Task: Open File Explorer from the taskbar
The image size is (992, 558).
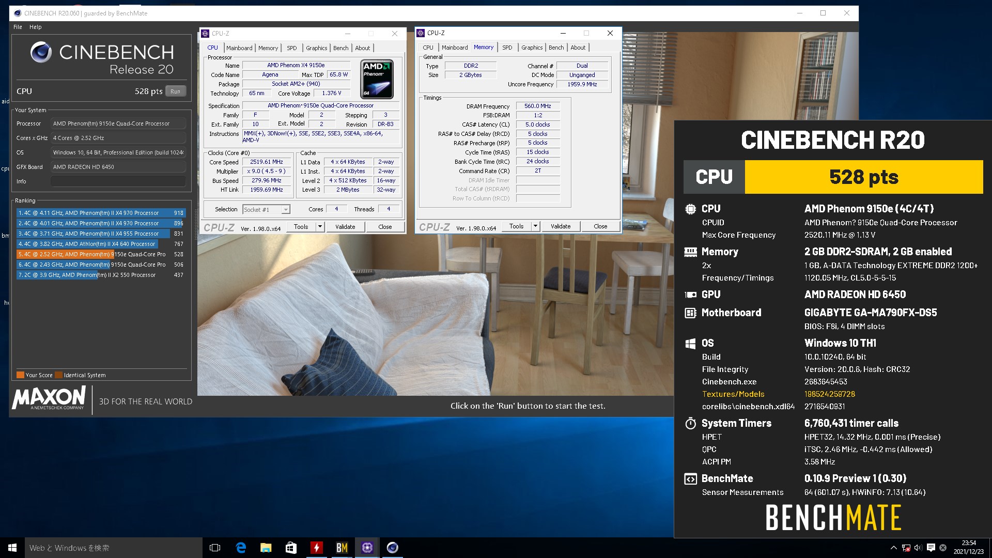Action: [x=266, y=548]
